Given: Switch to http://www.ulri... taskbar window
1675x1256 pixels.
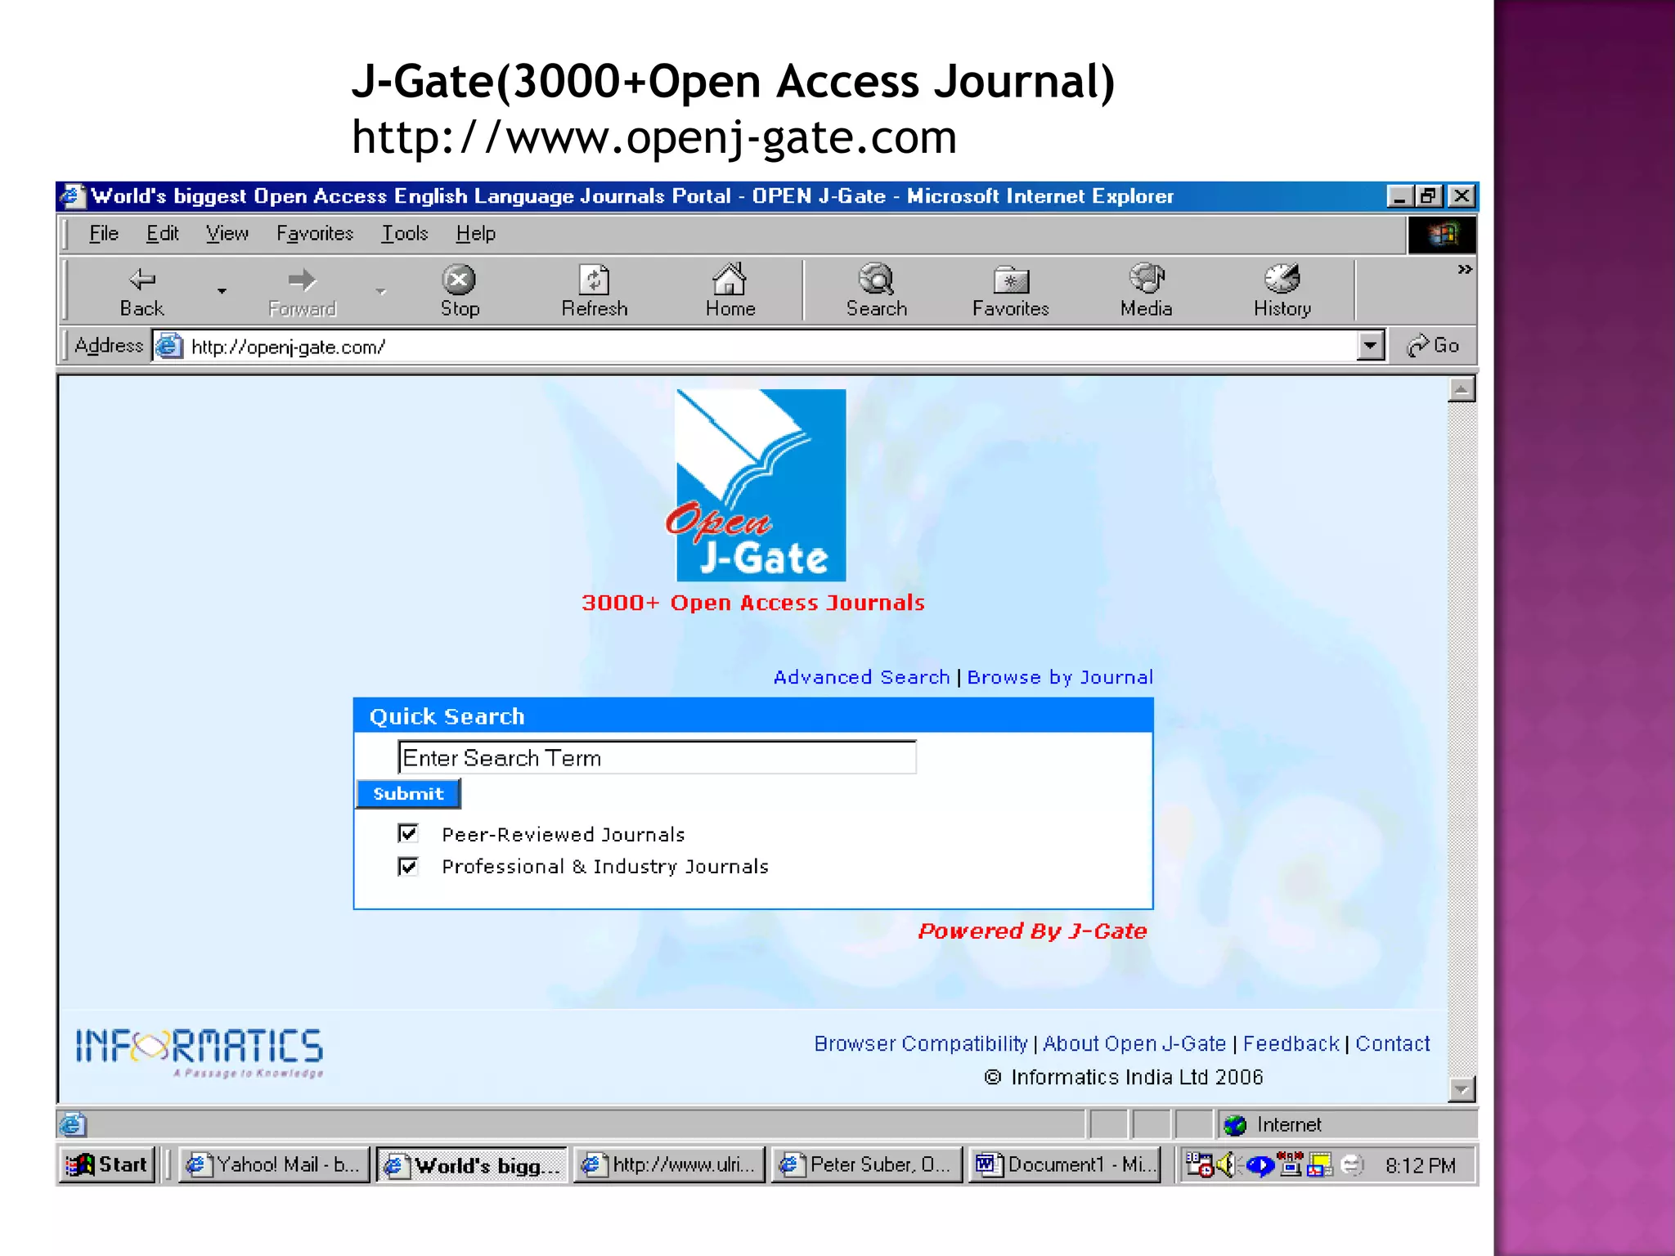Looking at the screenshot, I should 669,1164.
